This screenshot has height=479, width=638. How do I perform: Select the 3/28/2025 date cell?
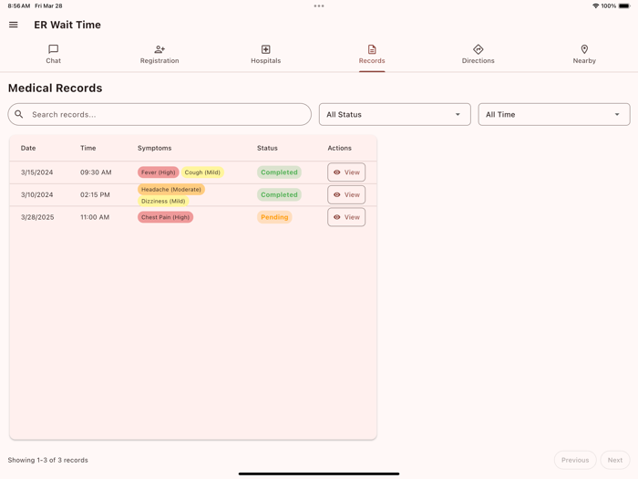coord(37,217)
